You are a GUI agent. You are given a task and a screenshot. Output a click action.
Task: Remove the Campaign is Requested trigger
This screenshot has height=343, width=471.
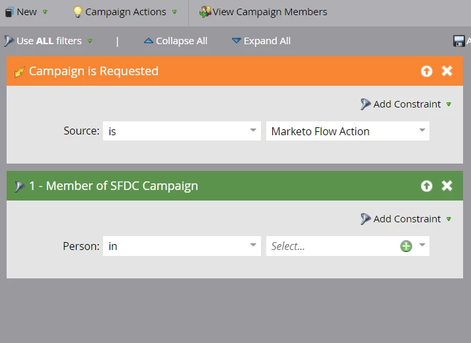pyautogui.click(x=447, y=71)
